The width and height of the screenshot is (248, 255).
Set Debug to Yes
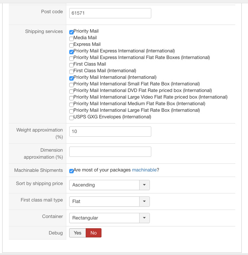77,233
